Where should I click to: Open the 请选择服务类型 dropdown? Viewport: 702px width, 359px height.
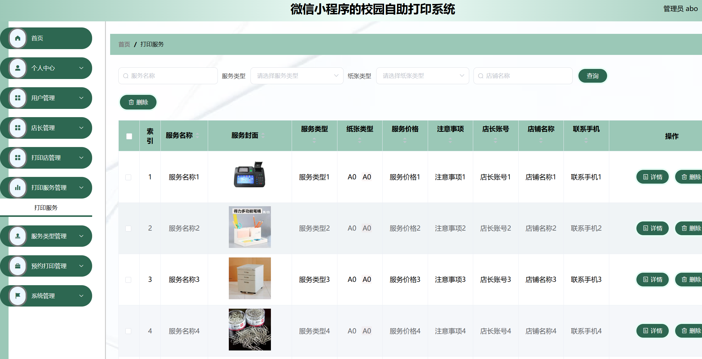point(297,76)
